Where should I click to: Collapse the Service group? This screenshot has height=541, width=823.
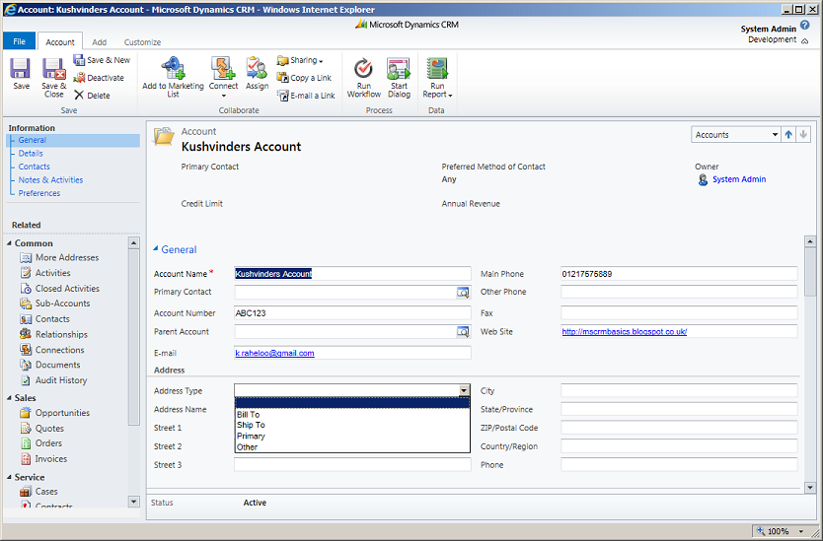click(10, 477)
